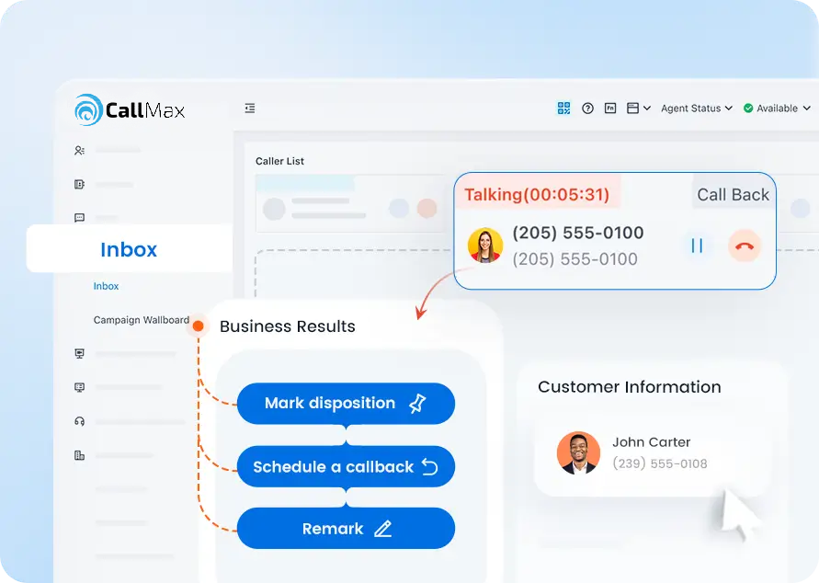Expand the Agent Status dropdown

tap(697, 109)
